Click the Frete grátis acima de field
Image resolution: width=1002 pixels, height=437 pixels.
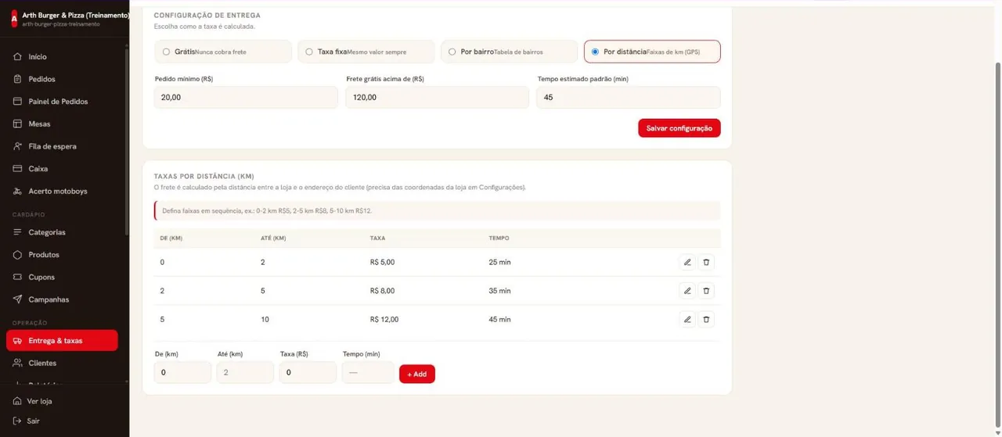pyautogui.click(x=438, y=98)
